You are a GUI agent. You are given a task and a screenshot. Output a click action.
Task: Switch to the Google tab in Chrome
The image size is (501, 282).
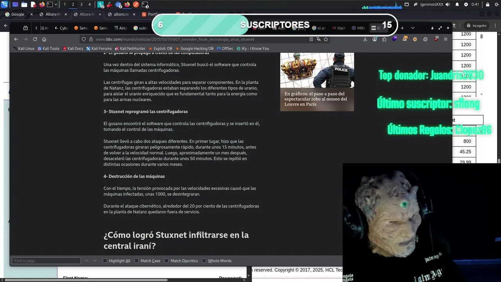pos(18,14)
